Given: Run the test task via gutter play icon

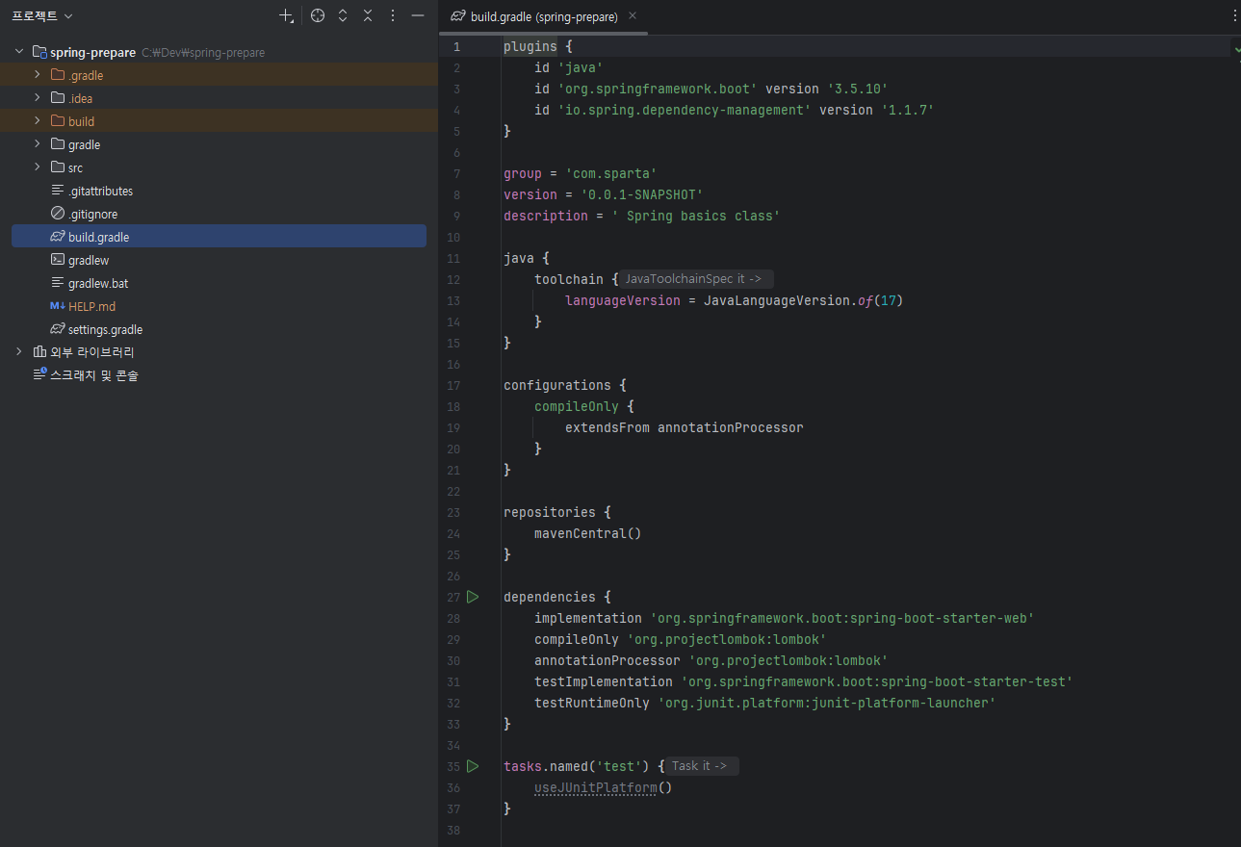Looking at the screenshot, I should tap(473, 766).
